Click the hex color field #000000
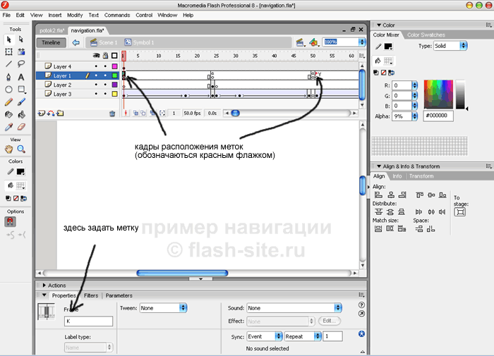494x356 pixels. (x=438, y=116)
